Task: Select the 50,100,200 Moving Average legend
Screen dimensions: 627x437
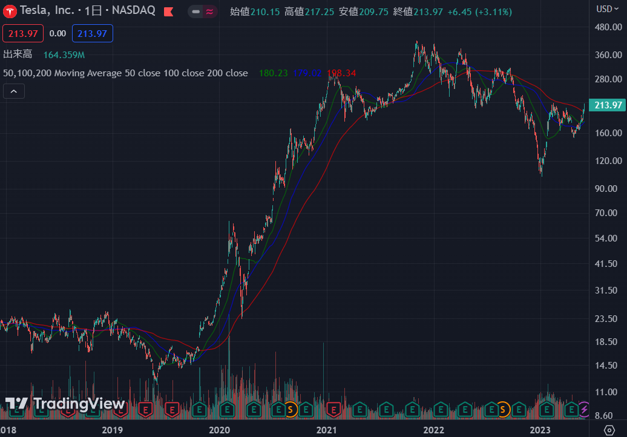Action: pyautogui.click(x=125, y=73)
